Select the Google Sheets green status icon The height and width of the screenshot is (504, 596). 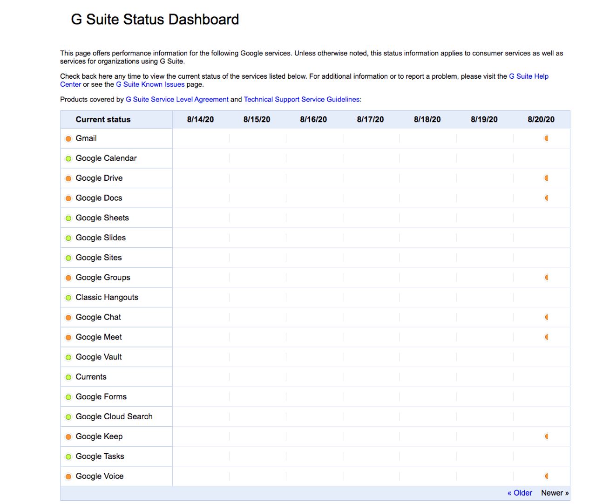[68, 218]
